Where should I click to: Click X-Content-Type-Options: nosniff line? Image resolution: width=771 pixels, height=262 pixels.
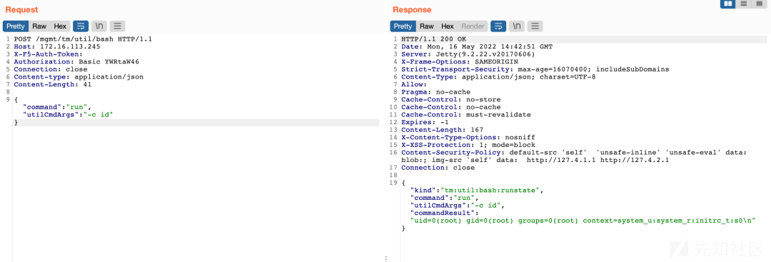click(x=468, y=138)
